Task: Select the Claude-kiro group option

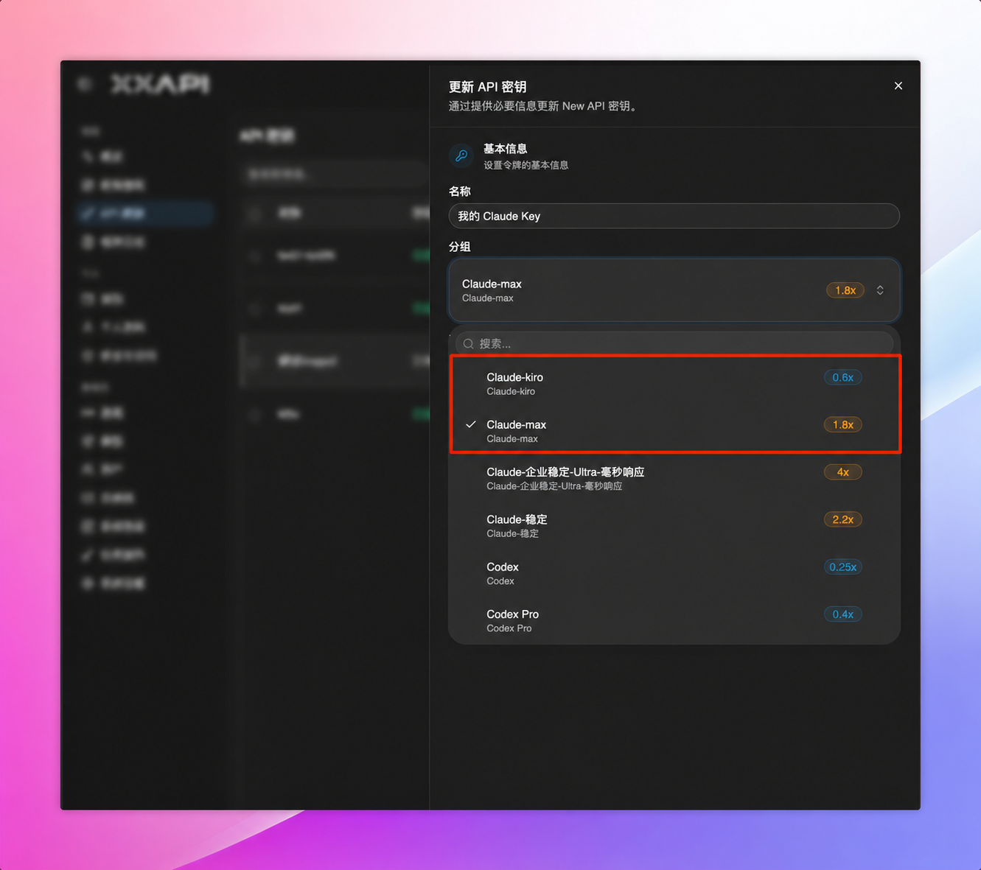Action: pyautogui.click(x=674, y=383)
